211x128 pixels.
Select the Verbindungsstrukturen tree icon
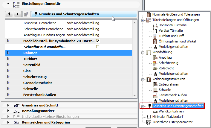(149, 79)
